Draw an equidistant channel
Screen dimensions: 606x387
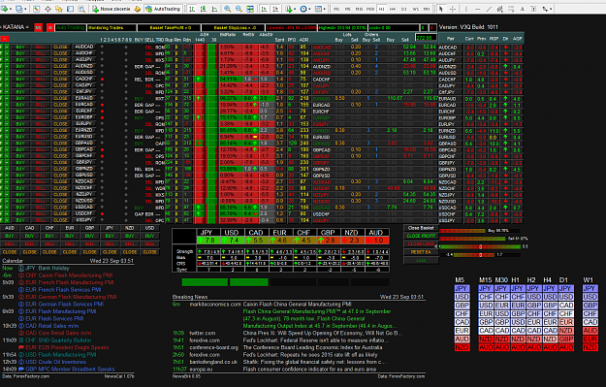499,9
